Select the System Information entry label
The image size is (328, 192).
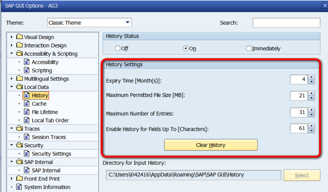47,187
